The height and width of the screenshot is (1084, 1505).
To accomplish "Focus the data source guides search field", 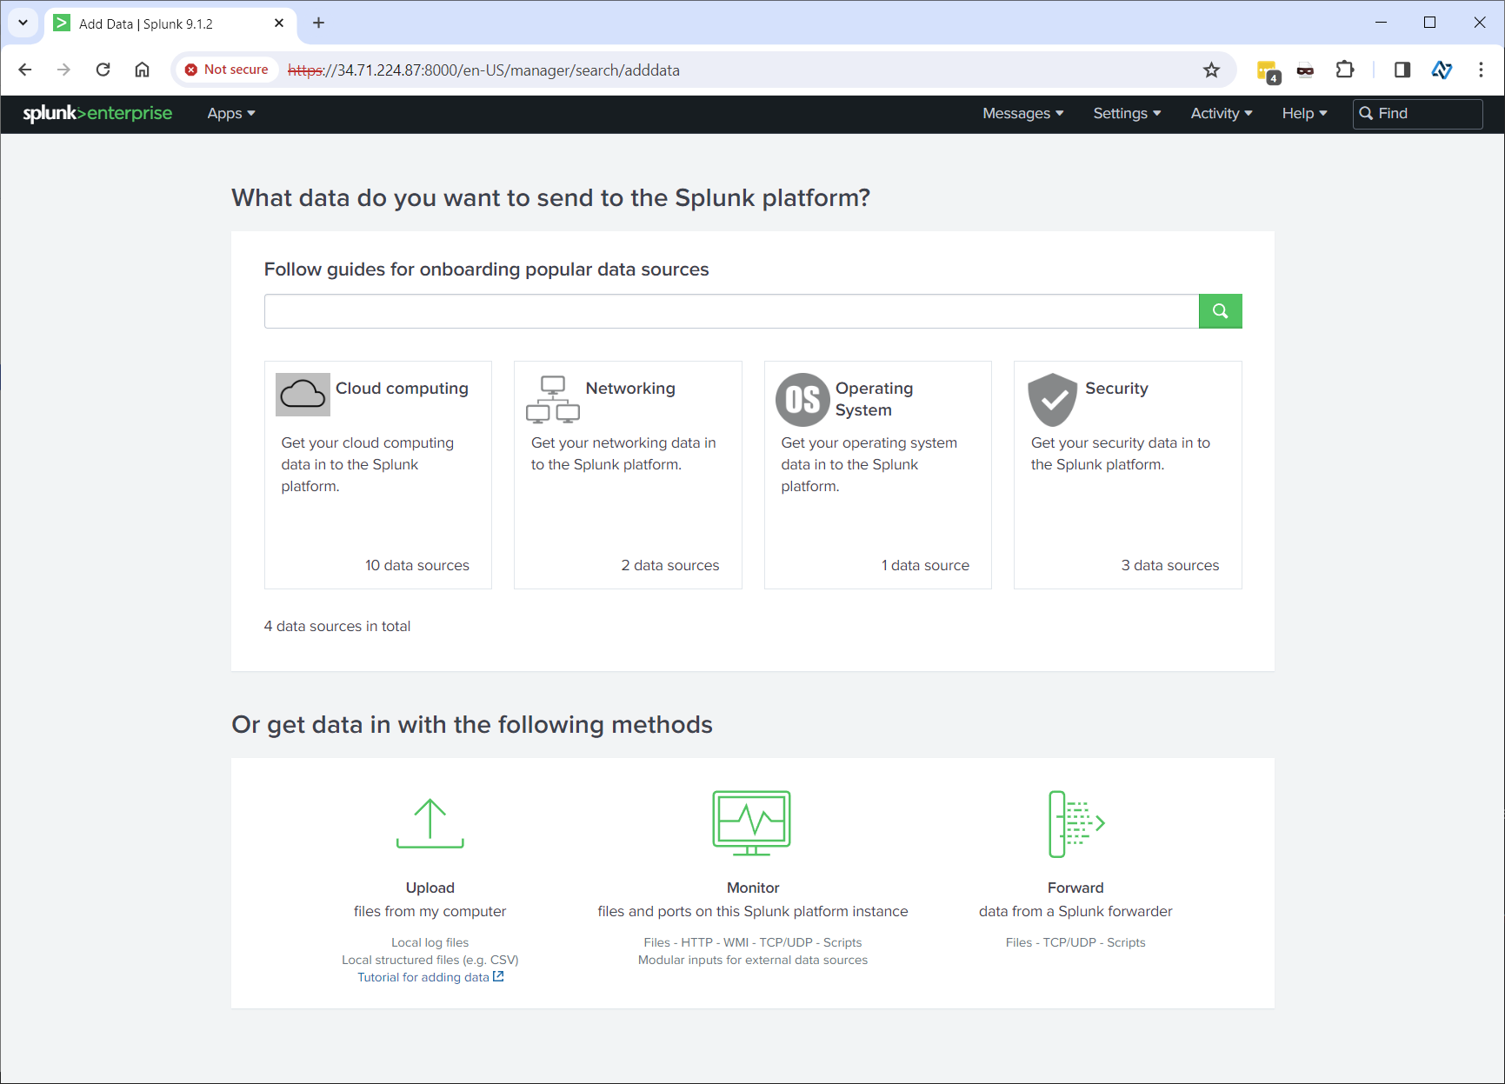I will 730,311.
